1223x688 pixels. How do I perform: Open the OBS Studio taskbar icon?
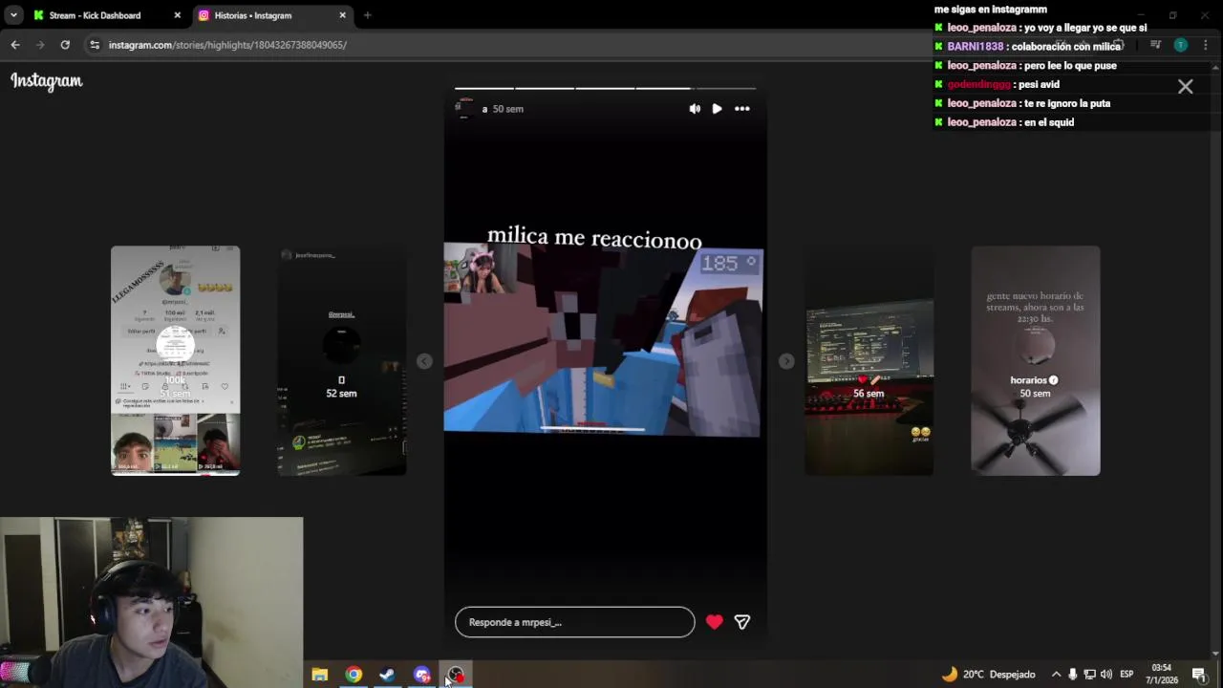coord(456,675)
